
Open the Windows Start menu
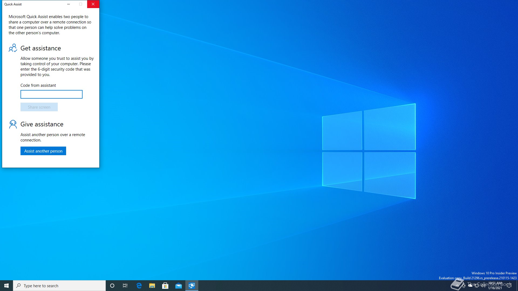6,286
